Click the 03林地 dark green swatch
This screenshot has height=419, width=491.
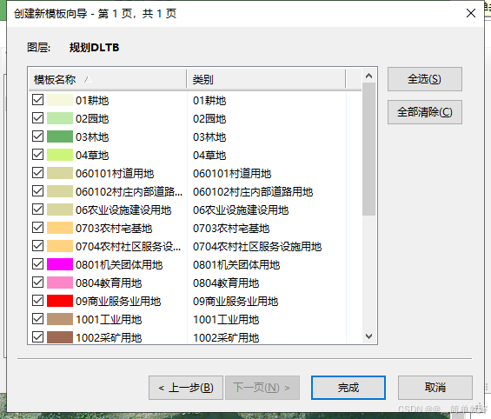pos(60,136)
